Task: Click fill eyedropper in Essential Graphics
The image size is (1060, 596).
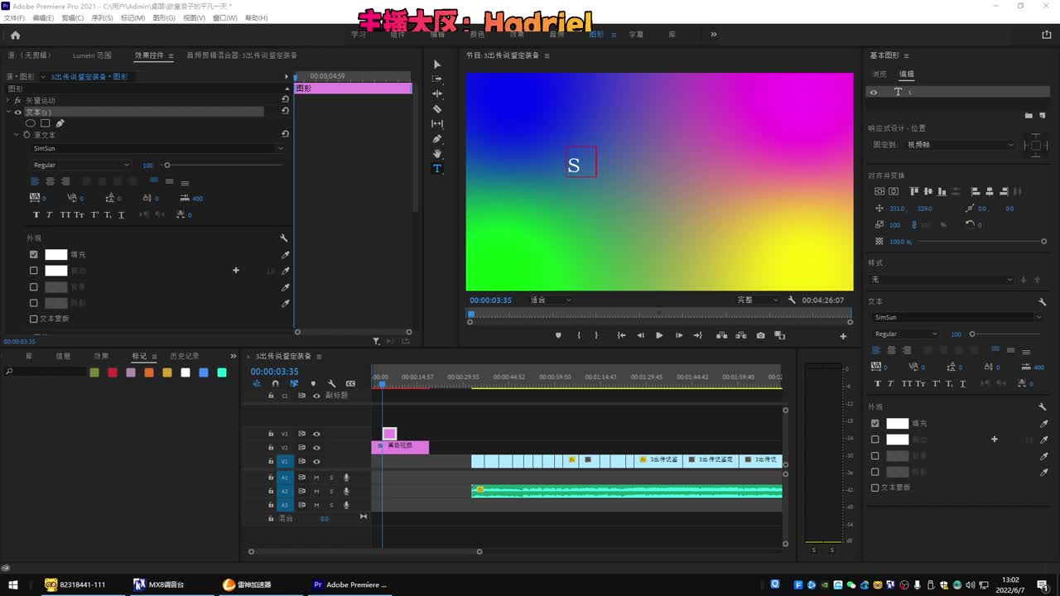Action: (1044, 424)
